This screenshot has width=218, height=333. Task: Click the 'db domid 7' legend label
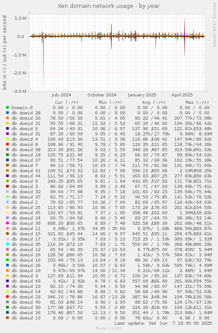pyautogui.click(x=25, y=166)
